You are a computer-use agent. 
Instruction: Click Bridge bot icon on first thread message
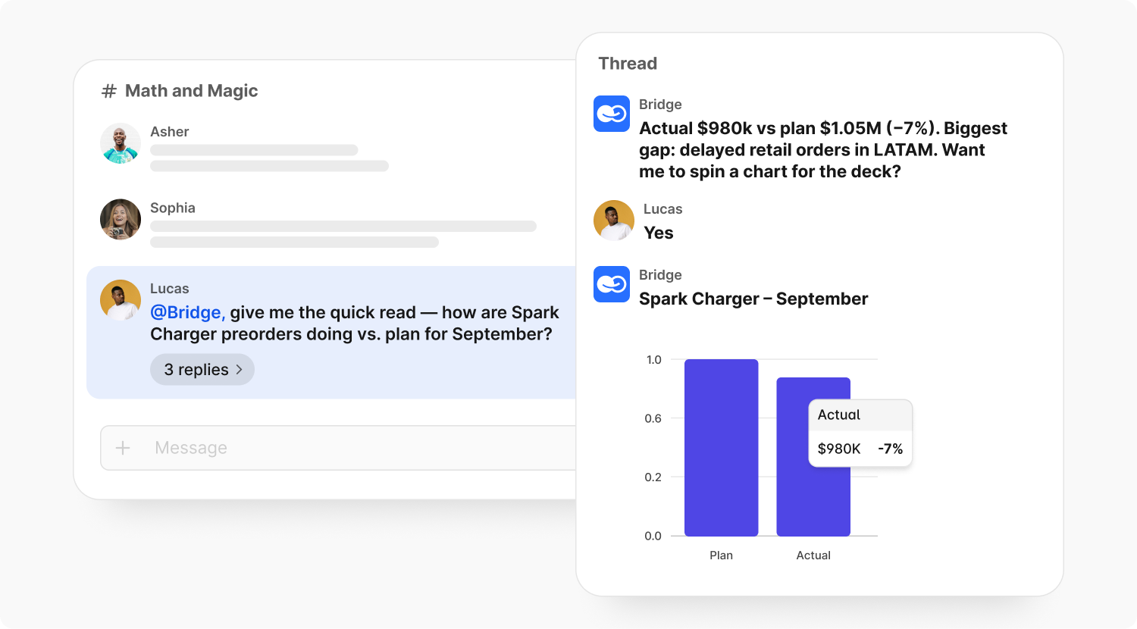click(x=612, y=114)
